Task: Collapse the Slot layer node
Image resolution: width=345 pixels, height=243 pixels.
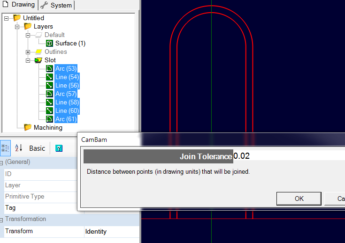Action: [x=28, y=60]
